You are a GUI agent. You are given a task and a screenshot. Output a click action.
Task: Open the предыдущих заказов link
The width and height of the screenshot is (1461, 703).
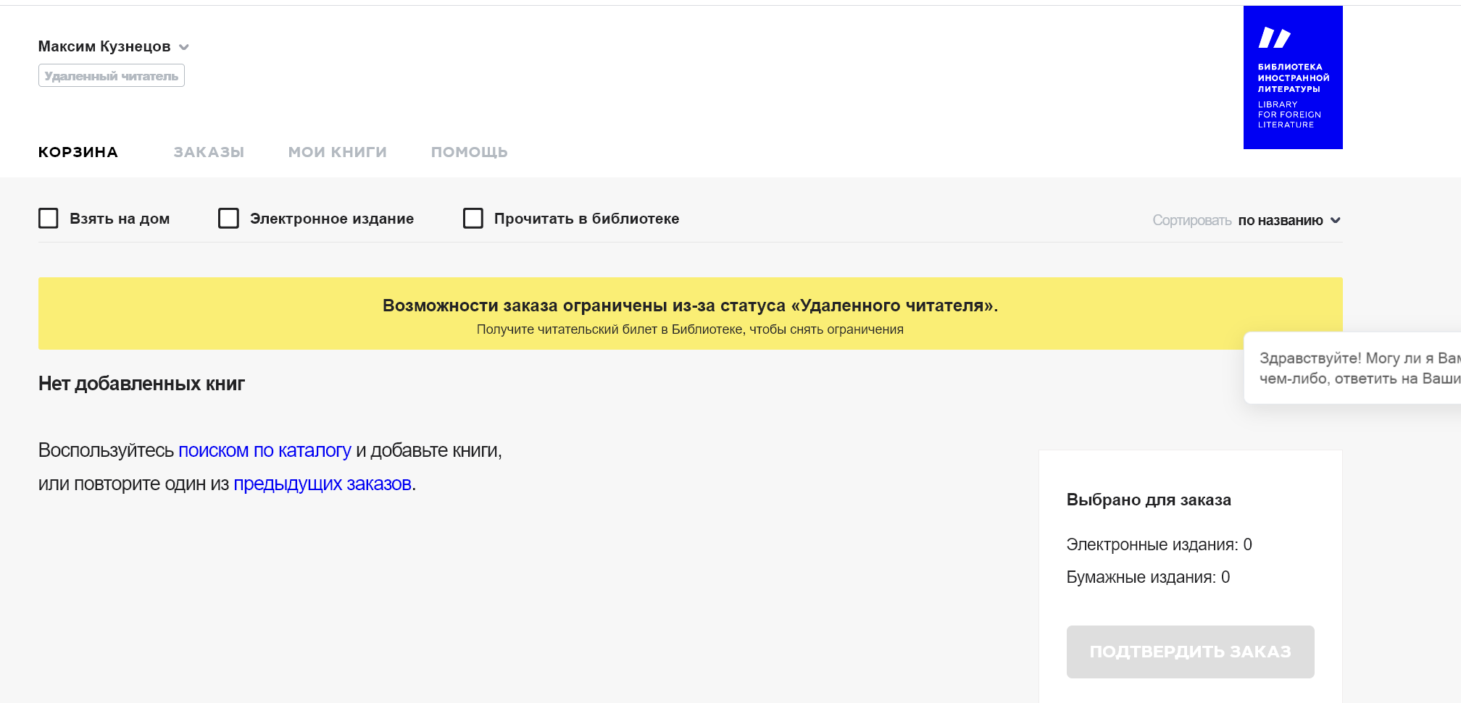tap(322, 484)
